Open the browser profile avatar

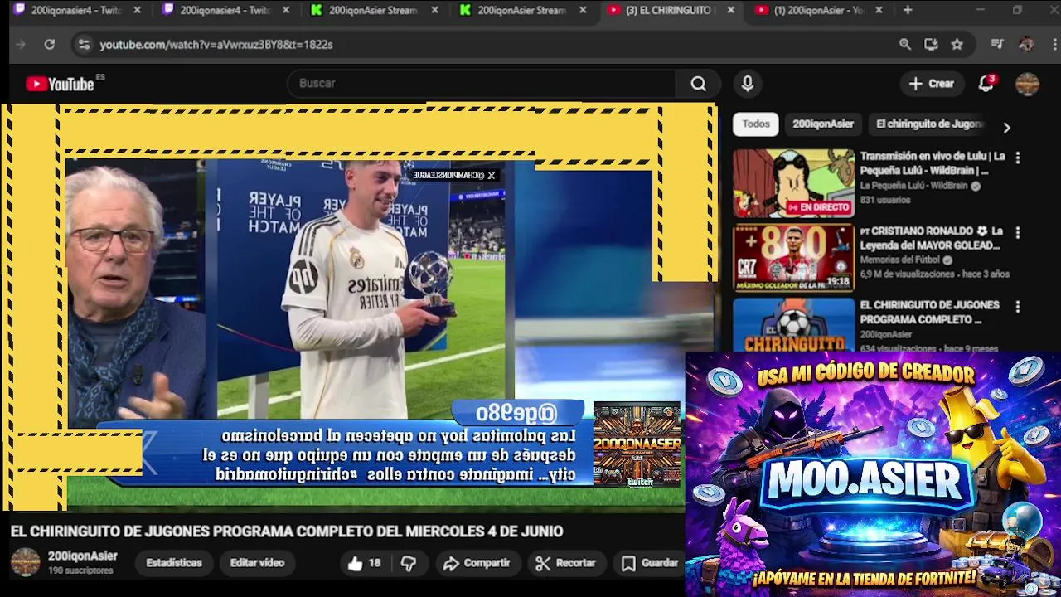coord(1026,45)
